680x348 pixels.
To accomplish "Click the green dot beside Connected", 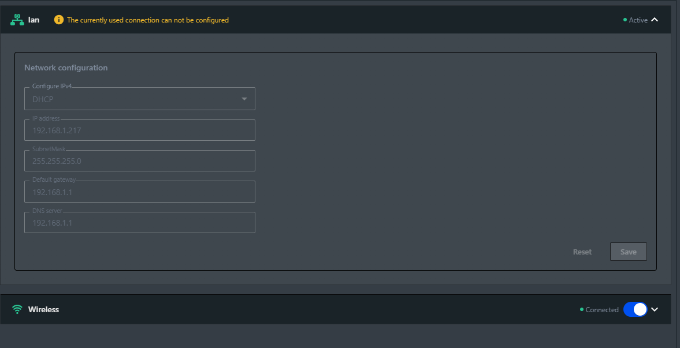I will tap(582, 309).
